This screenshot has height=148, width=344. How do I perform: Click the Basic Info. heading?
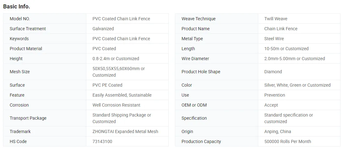(x=17, y=7)
